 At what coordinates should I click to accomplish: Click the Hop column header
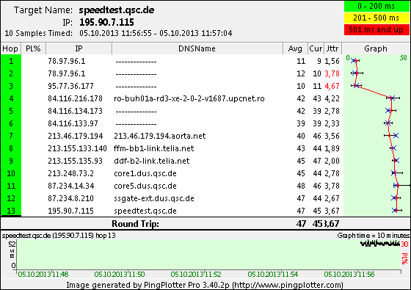point(10,48)
